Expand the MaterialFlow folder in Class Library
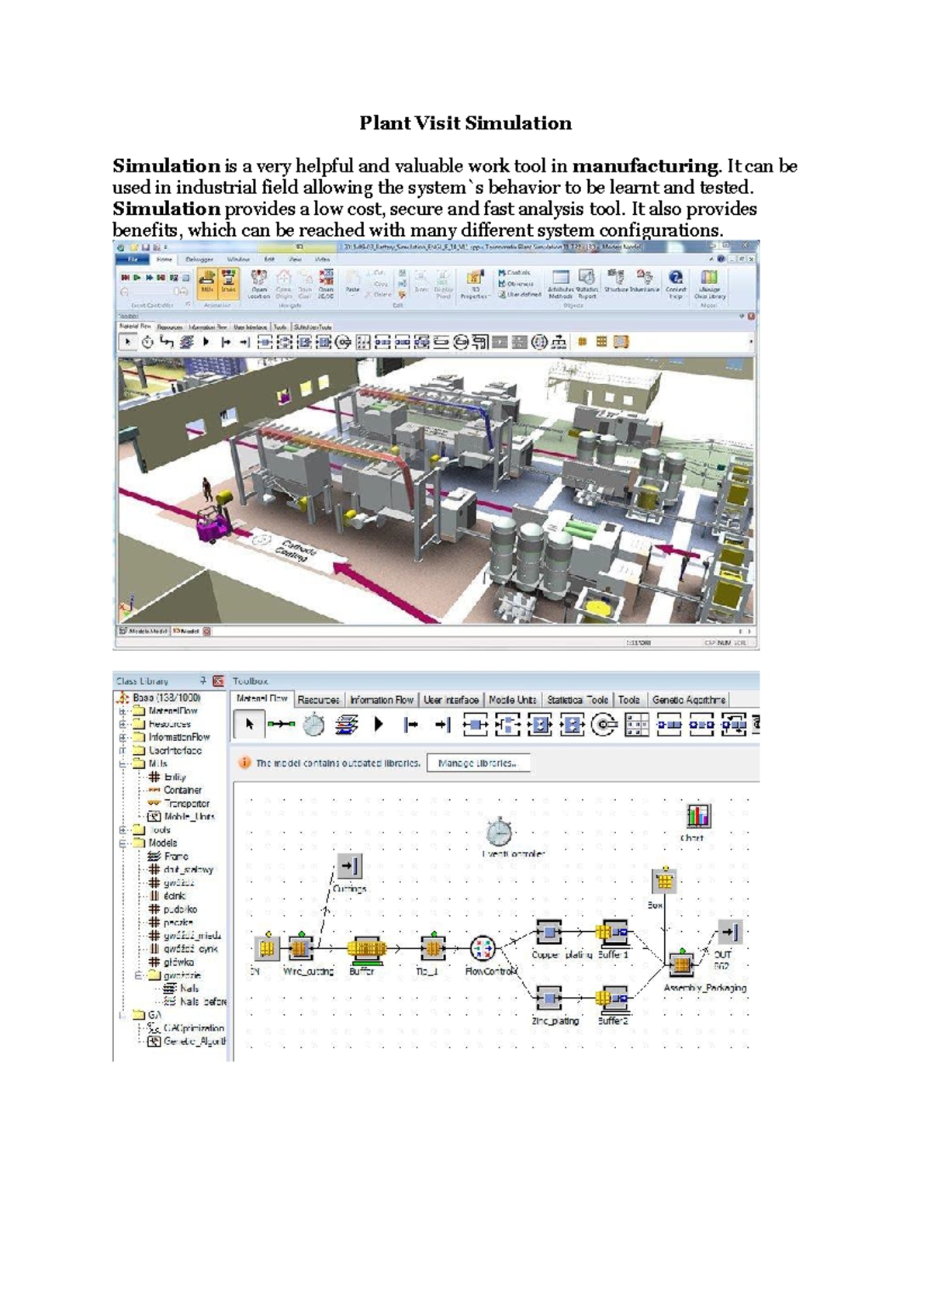 click(x=122, y=711)
